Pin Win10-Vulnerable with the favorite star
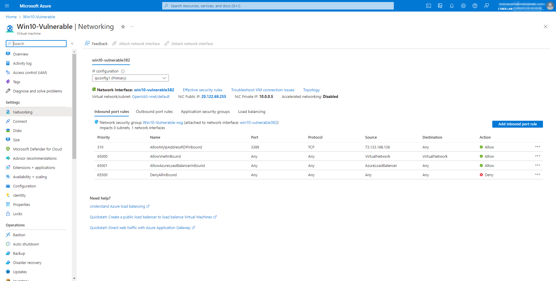This screenshot has height=281, width=556. click(x=123, y=27)
